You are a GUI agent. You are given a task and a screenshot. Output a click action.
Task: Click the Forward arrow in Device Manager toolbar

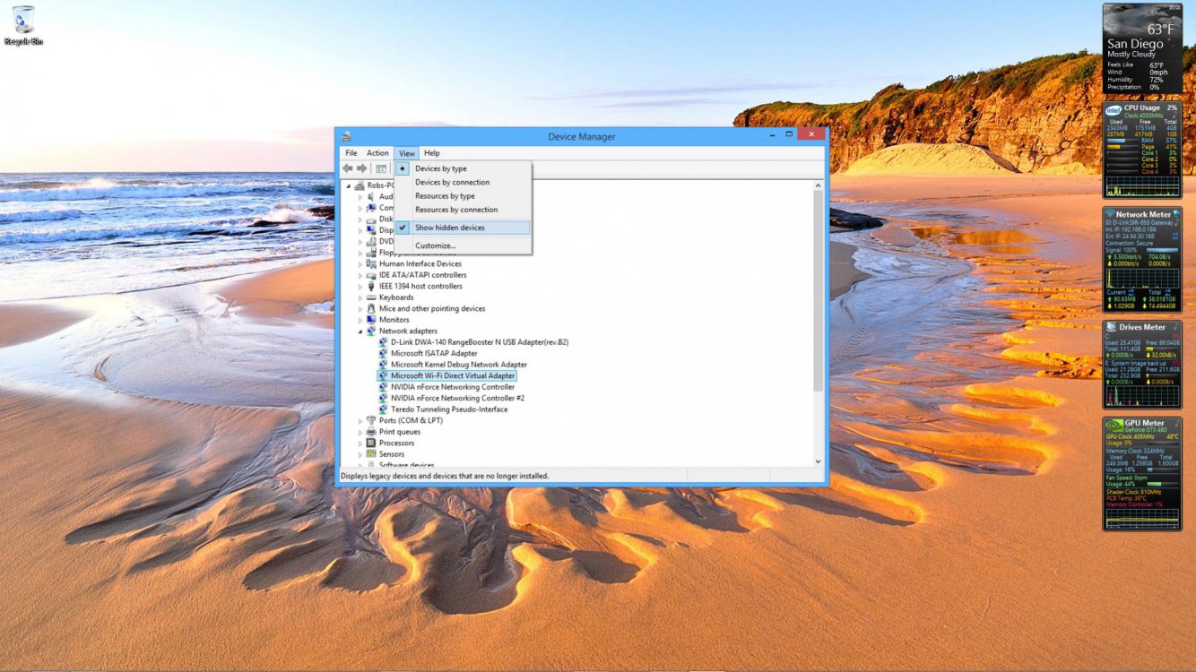(362, 168)
